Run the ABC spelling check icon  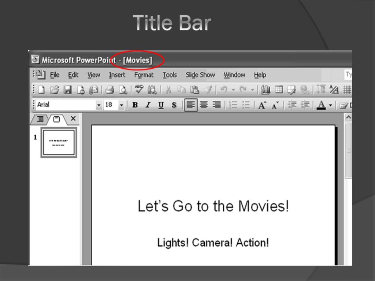(x=139, y=89)
